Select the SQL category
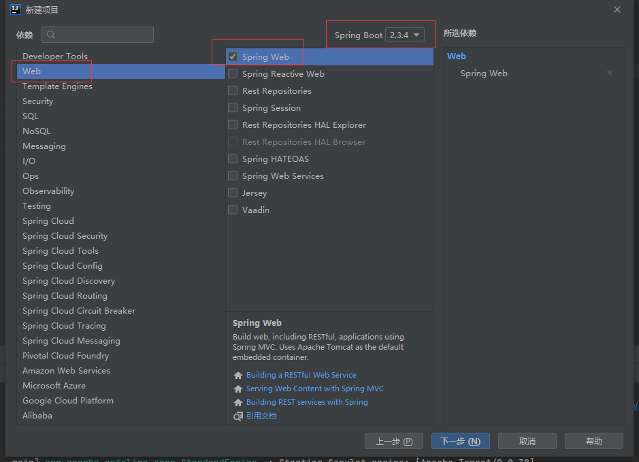The width and height of the screenshot is (639, 462). [x=121, y=116]
